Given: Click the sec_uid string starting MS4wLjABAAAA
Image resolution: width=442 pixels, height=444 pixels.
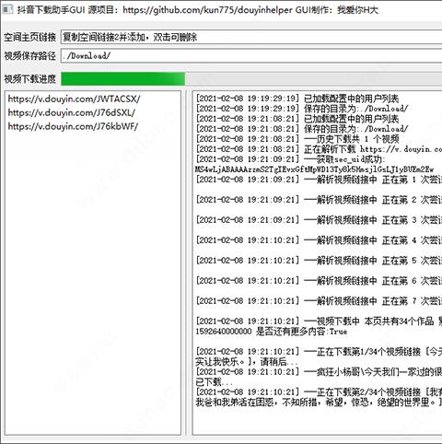Looking at the screenshot, I should coord(314,169).
